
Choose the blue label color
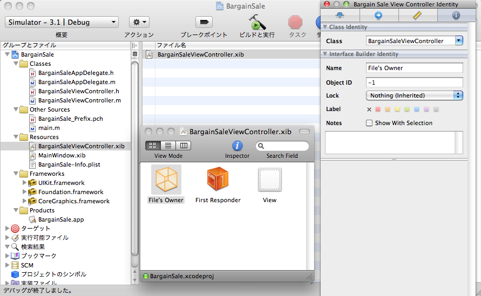point(417,109)
